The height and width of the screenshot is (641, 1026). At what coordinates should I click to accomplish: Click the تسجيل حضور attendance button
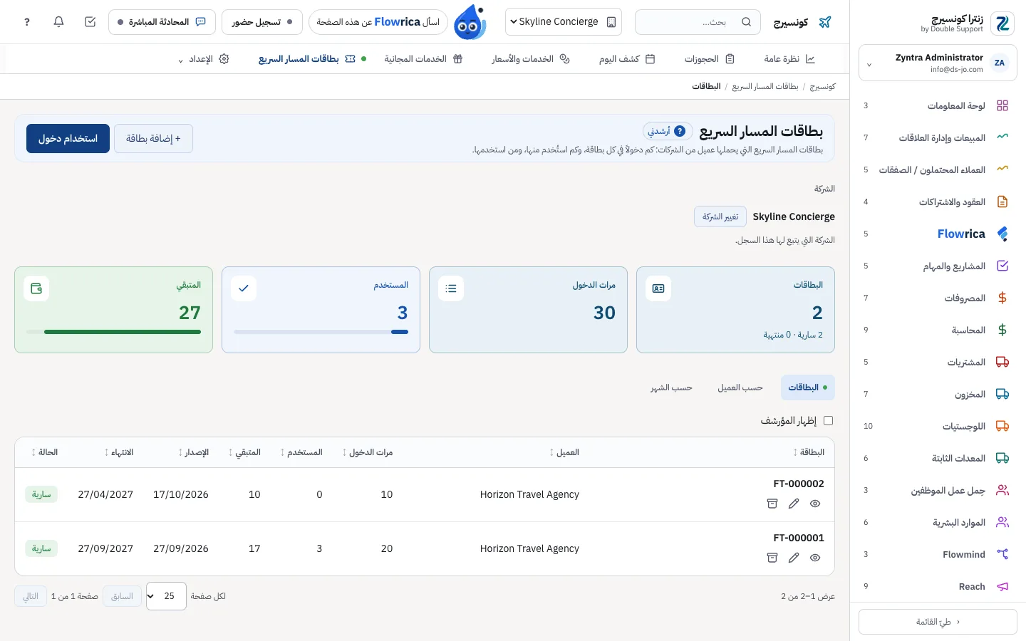click(x=262, y=22)
